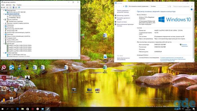197x111 pixels.
Task: Expand the Мониторы category
Action: pyautogui.click(x=4, y=34)
